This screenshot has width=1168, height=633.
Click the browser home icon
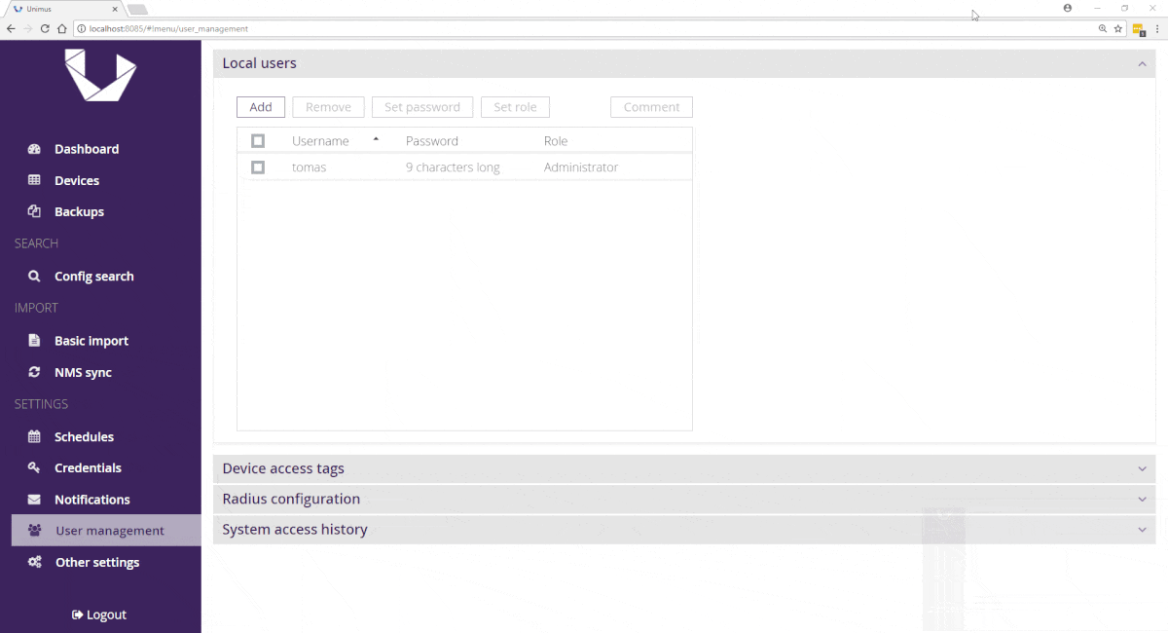61,29
